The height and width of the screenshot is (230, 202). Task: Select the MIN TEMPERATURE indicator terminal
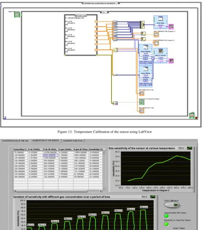(x=156, y=43)
